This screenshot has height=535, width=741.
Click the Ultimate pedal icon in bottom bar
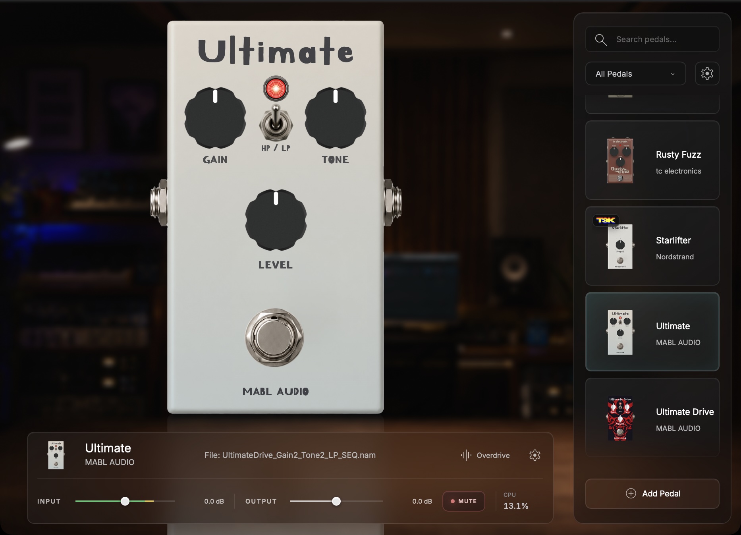[56, 455]
